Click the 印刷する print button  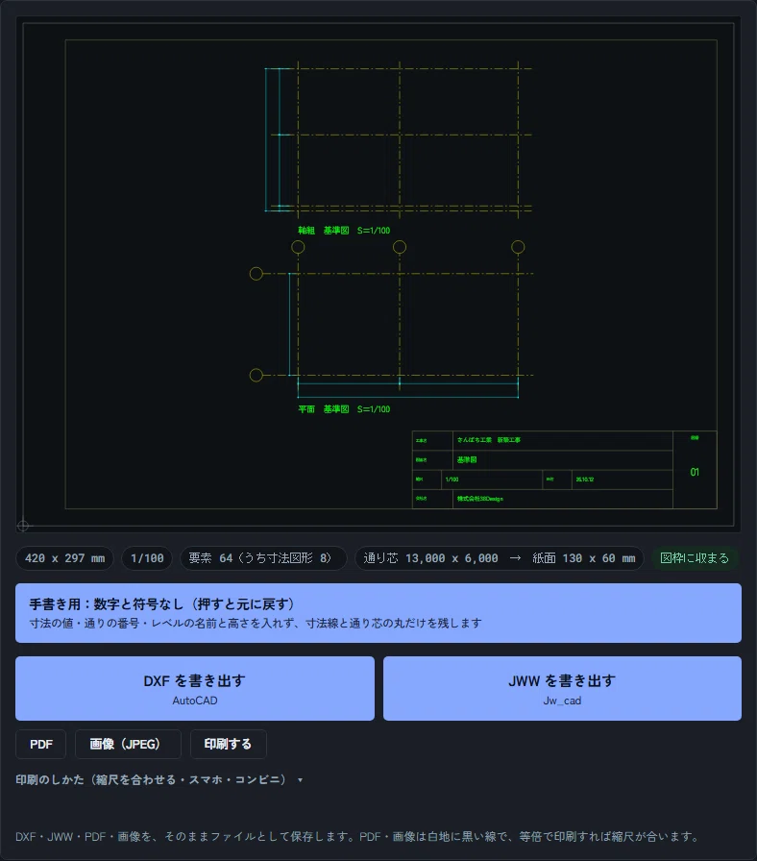tap(229, 744)
